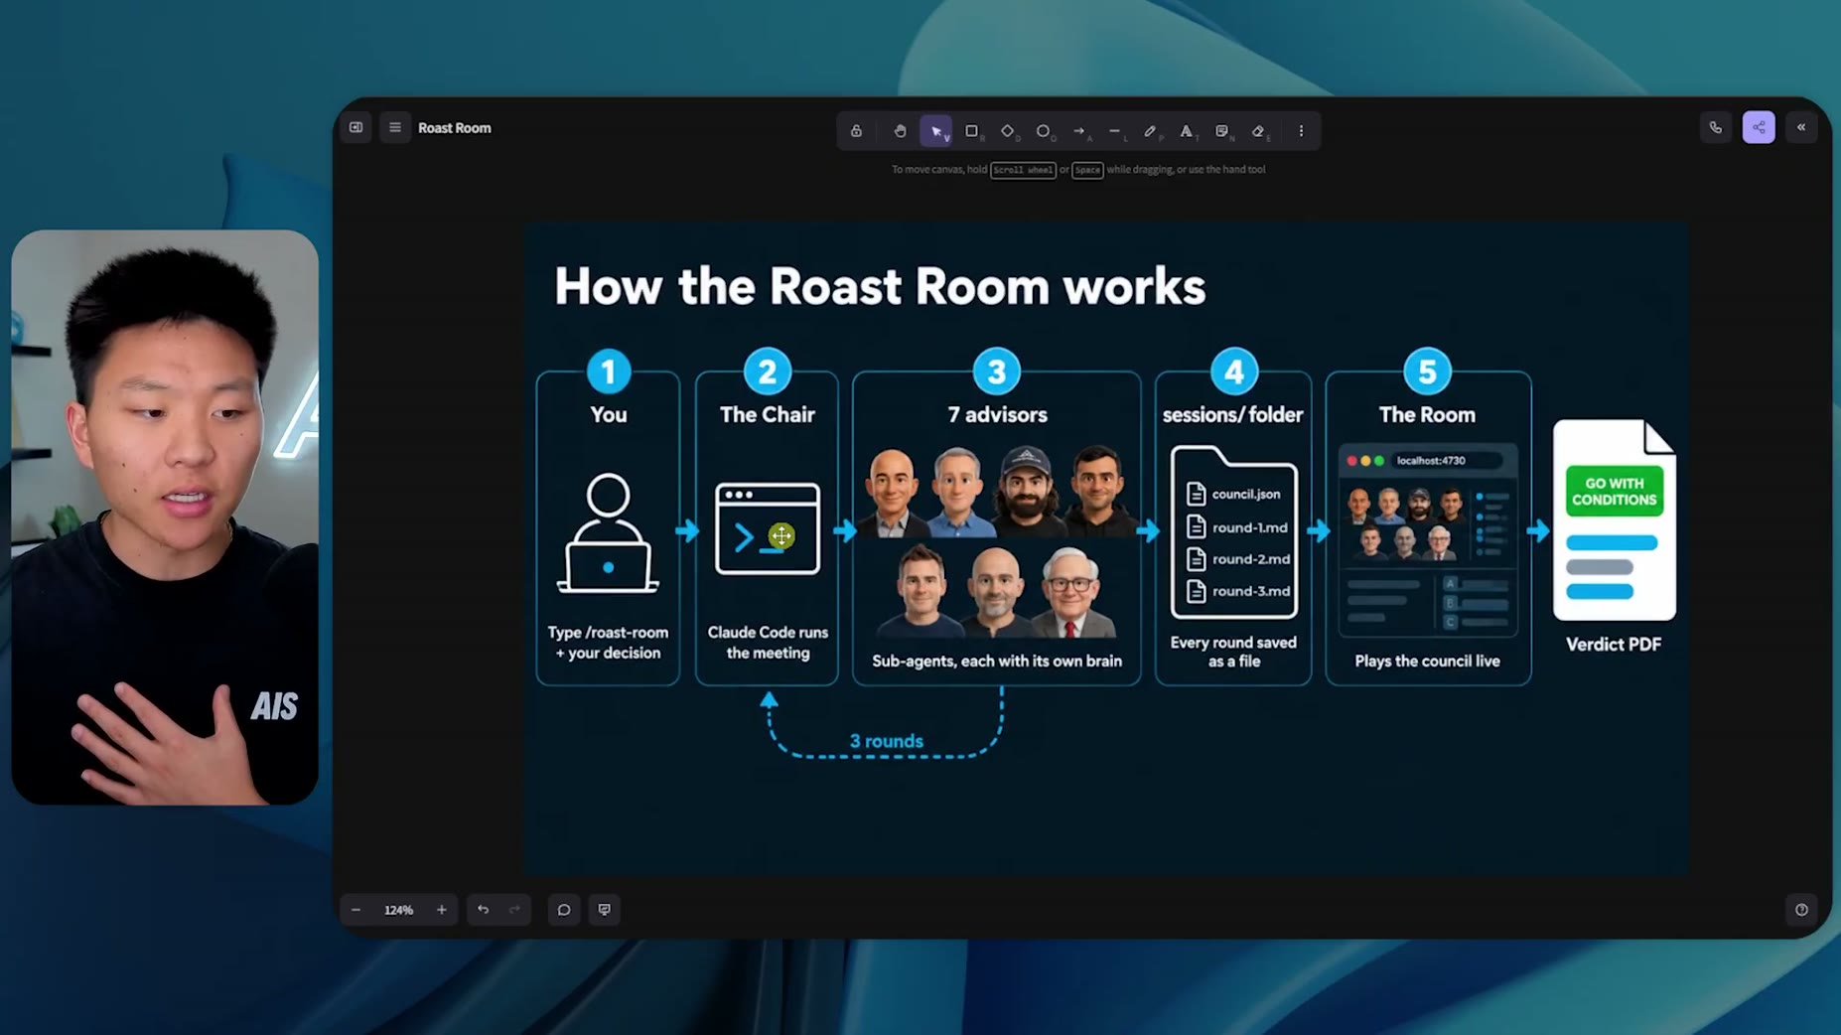Click the "How the Roast Room works" heading
The width and height of the screenshot is (1841, 1035).
(x=880, y=287)
